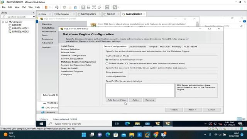Select BAROSQLNODE2 in the library
The width and height of the screenshot is (247, 139).
pyautogui.click(x=20, y=32)
